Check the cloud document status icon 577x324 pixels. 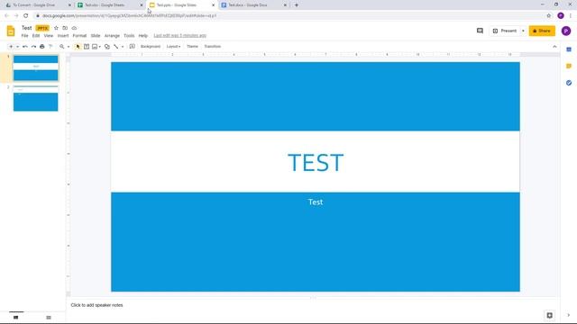[74, 28]
